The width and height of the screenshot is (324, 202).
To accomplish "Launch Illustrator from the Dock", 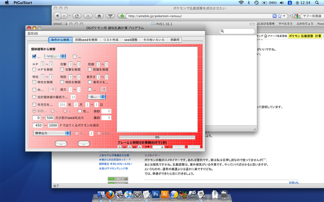I will (165, 194).
